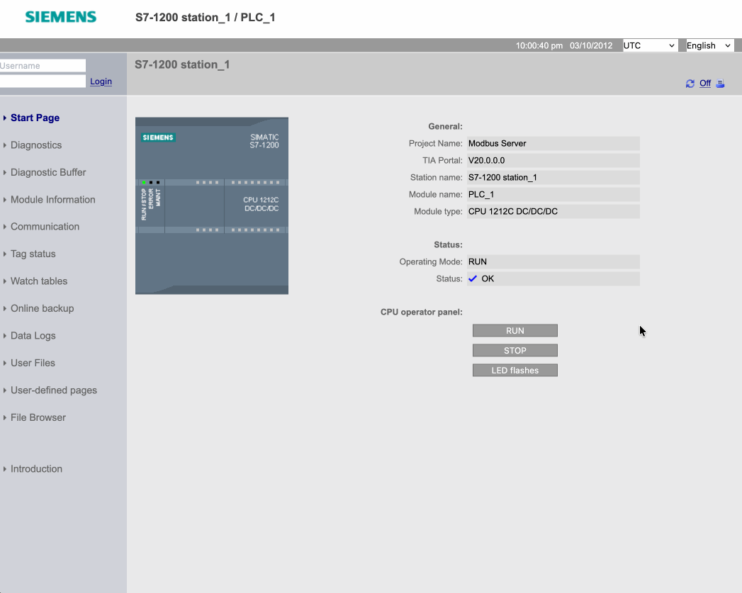Click the password field below Username
Viewport: 742px width, 593px height.
(43, 81)
